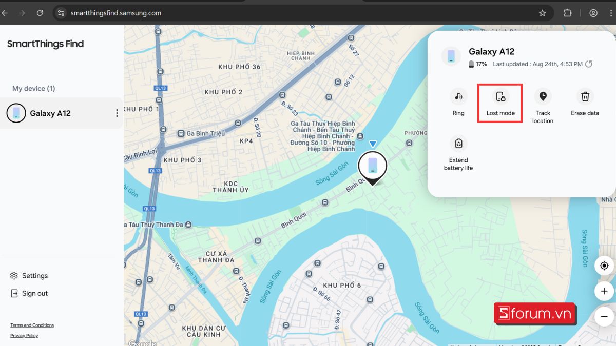Screen dimensions: 616x346
Task: Click the 'My device (1)' heading
Action: 33,89
